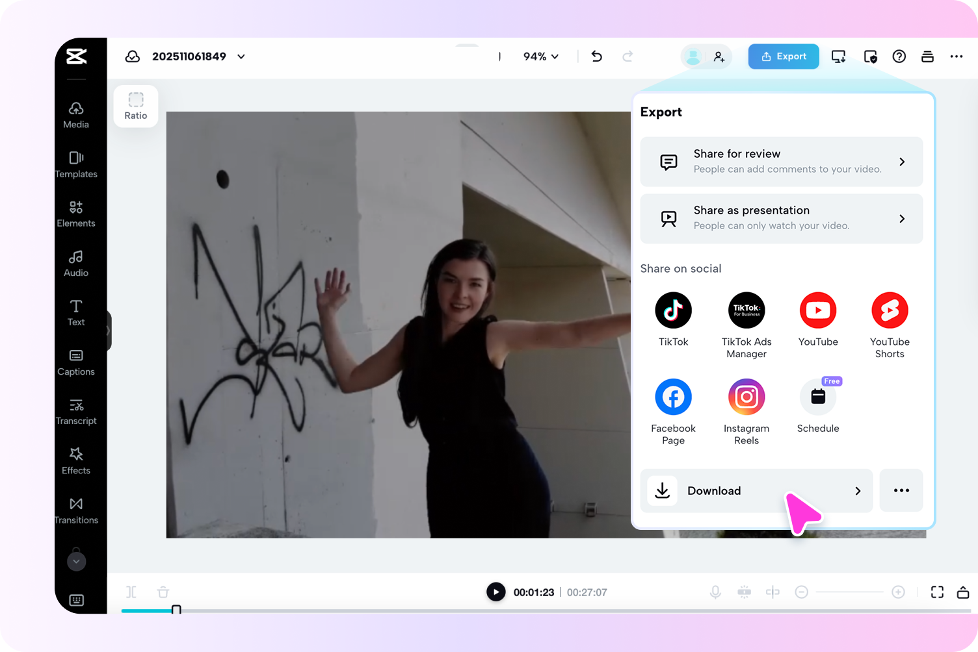The width and height of the screenshot is (978, 652).
Task: Open the Media panel
Action: (75, 115)
